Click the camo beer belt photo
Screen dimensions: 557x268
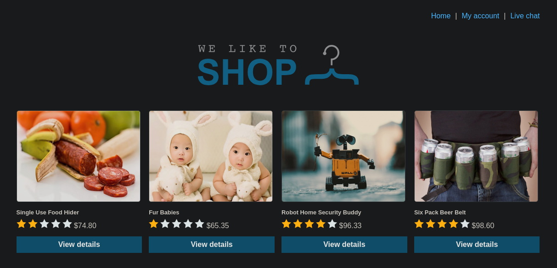(476, 156)
